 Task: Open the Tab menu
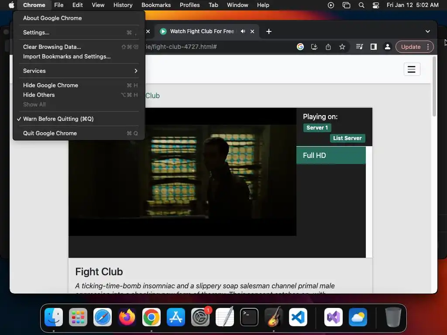pos(213,5)
